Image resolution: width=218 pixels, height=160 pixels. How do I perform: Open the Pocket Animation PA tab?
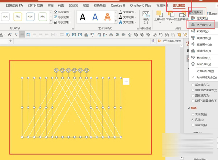pyautogui.click(x=14, y=5)
